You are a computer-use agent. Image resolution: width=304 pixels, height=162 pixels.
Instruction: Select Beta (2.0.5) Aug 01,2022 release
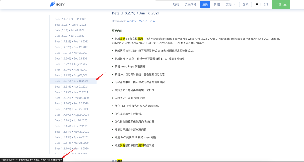coord(70,24)
